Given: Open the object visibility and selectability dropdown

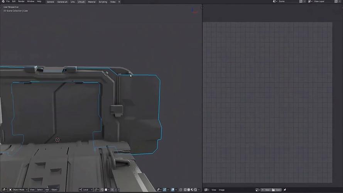Looking at the screenshot, I should pos(159,190).
